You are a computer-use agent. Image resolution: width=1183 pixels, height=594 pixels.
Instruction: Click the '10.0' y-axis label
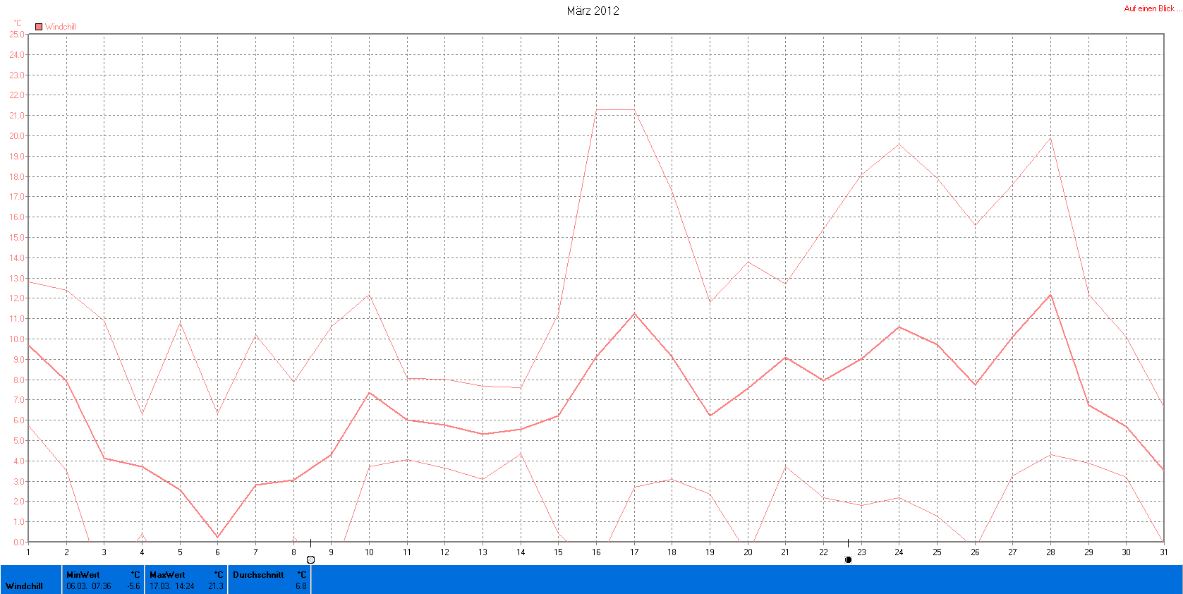pyautogui.click(x=17, y=339)
